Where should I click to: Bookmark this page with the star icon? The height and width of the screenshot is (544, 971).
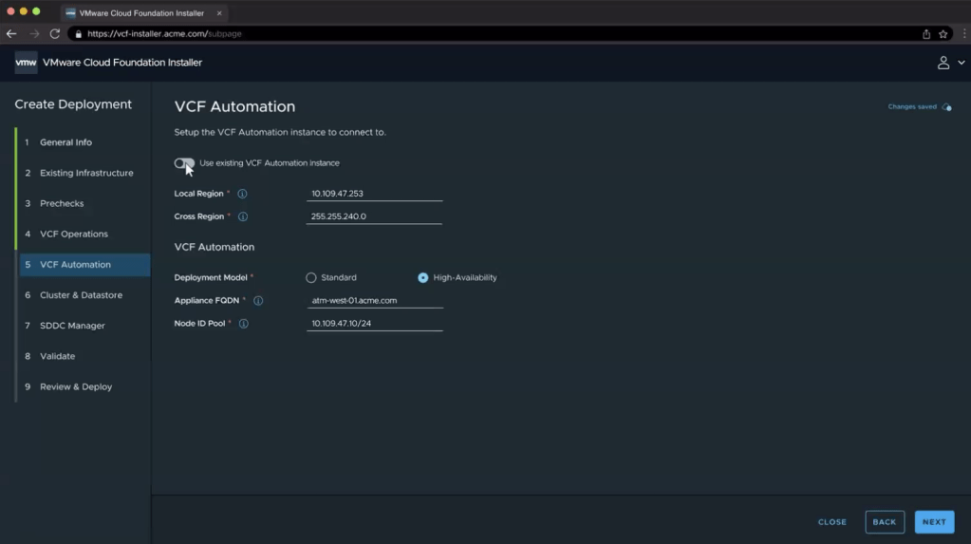(x=943, y=34)
